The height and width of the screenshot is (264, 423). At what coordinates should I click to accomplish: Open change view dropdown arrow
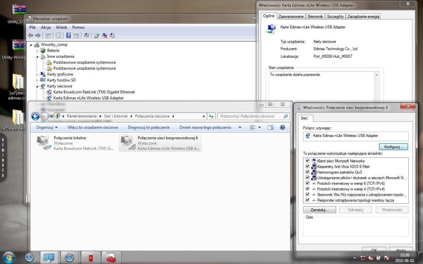click(x=259, y=127)
